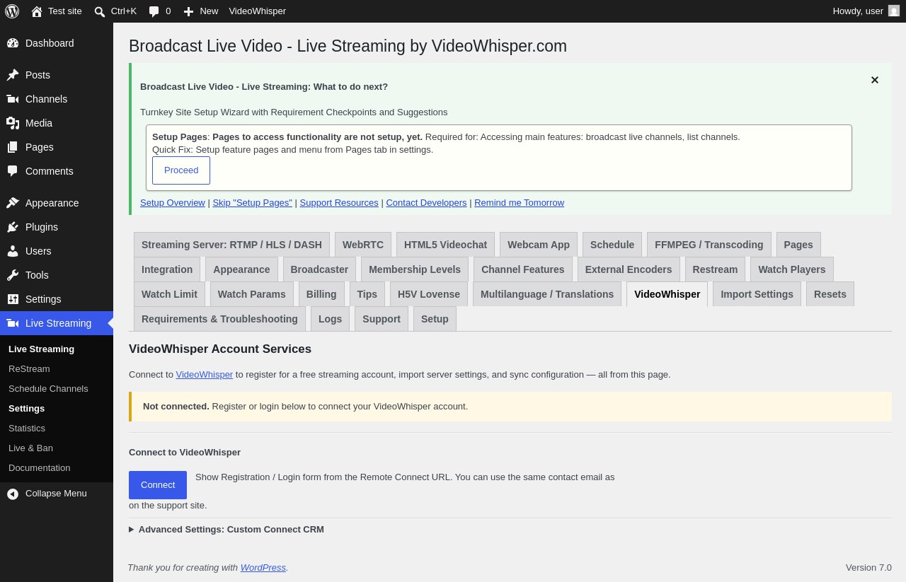
Task: Open the Watch Params tab
Action: tap(252, 294)
